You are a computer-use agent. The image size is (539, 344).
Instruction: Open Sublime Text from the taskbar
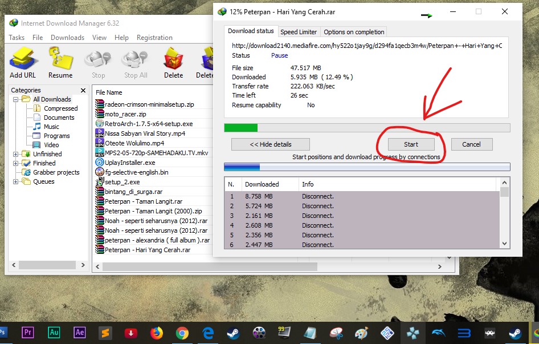105,333
